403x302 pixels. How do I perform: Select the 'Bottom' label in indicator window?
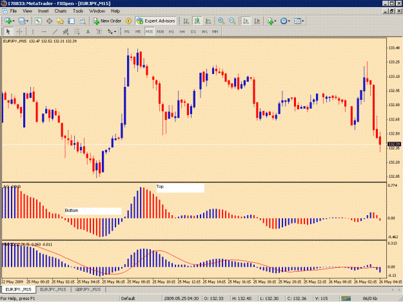(x=72, y=211)
